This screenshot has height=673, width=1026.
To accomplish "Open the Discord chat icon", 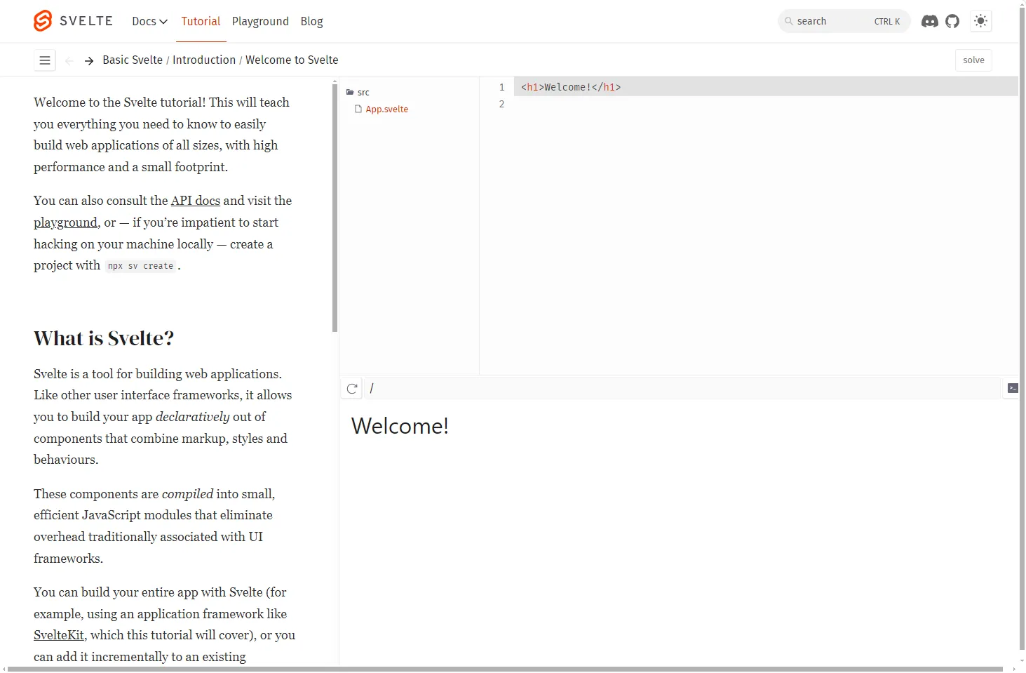I will click(x=930, y=21).
